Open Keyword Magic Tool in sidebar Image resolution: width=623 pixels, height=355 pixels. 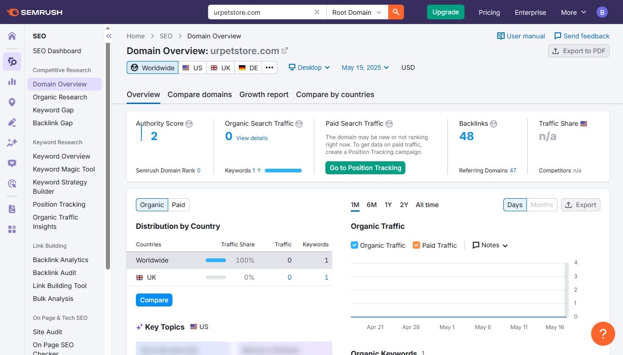tap(64, 169)
